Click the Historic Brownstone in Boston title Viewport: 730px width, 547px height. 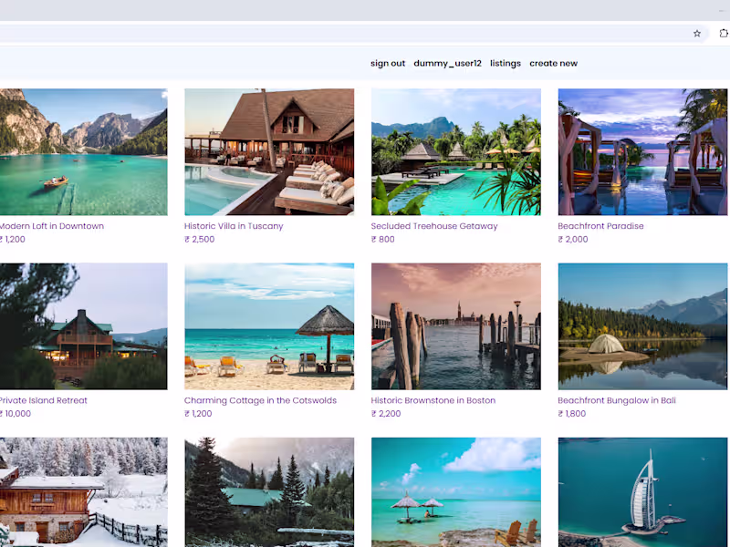coord(433,400)
